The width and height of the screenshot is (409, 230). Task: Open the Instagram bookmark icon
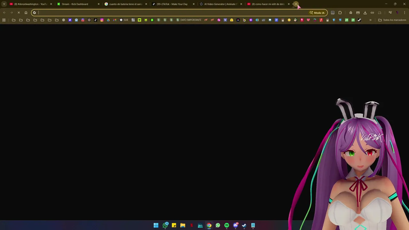(x=102, y=20)
